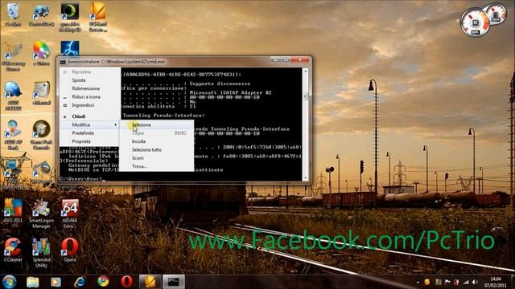Open the volume speaker tray icon
Viewport: 515px width, 289px height.
tap(475, 282)
